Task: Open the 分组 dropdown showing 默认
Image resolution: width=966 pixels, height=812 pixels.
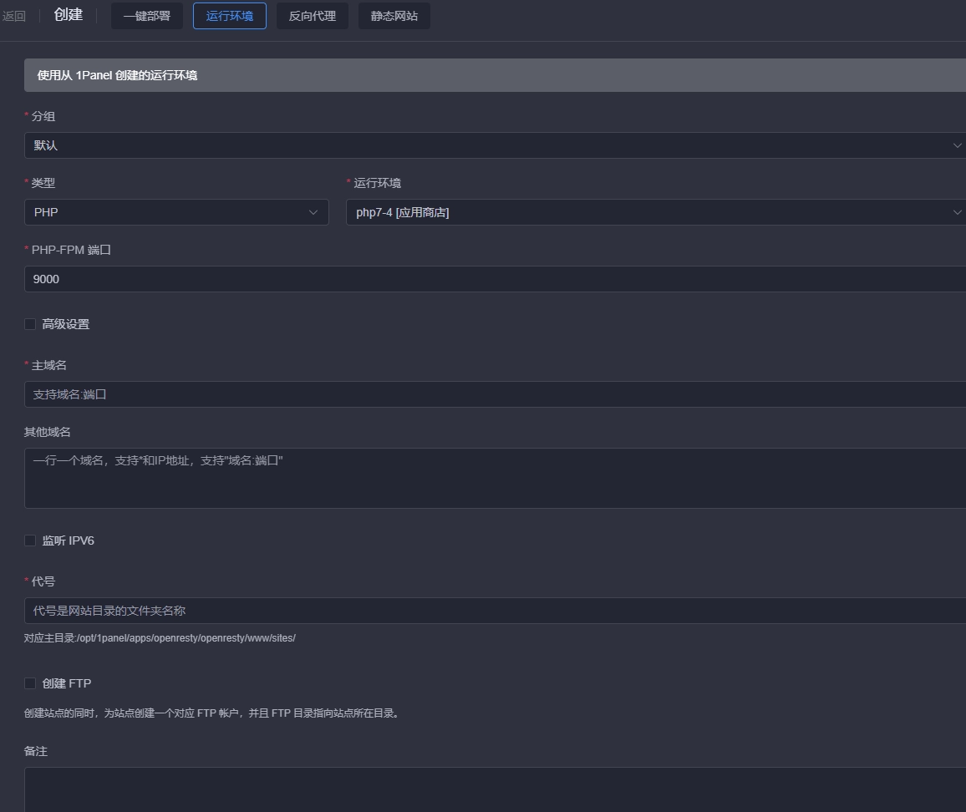Action: point(485,145)
